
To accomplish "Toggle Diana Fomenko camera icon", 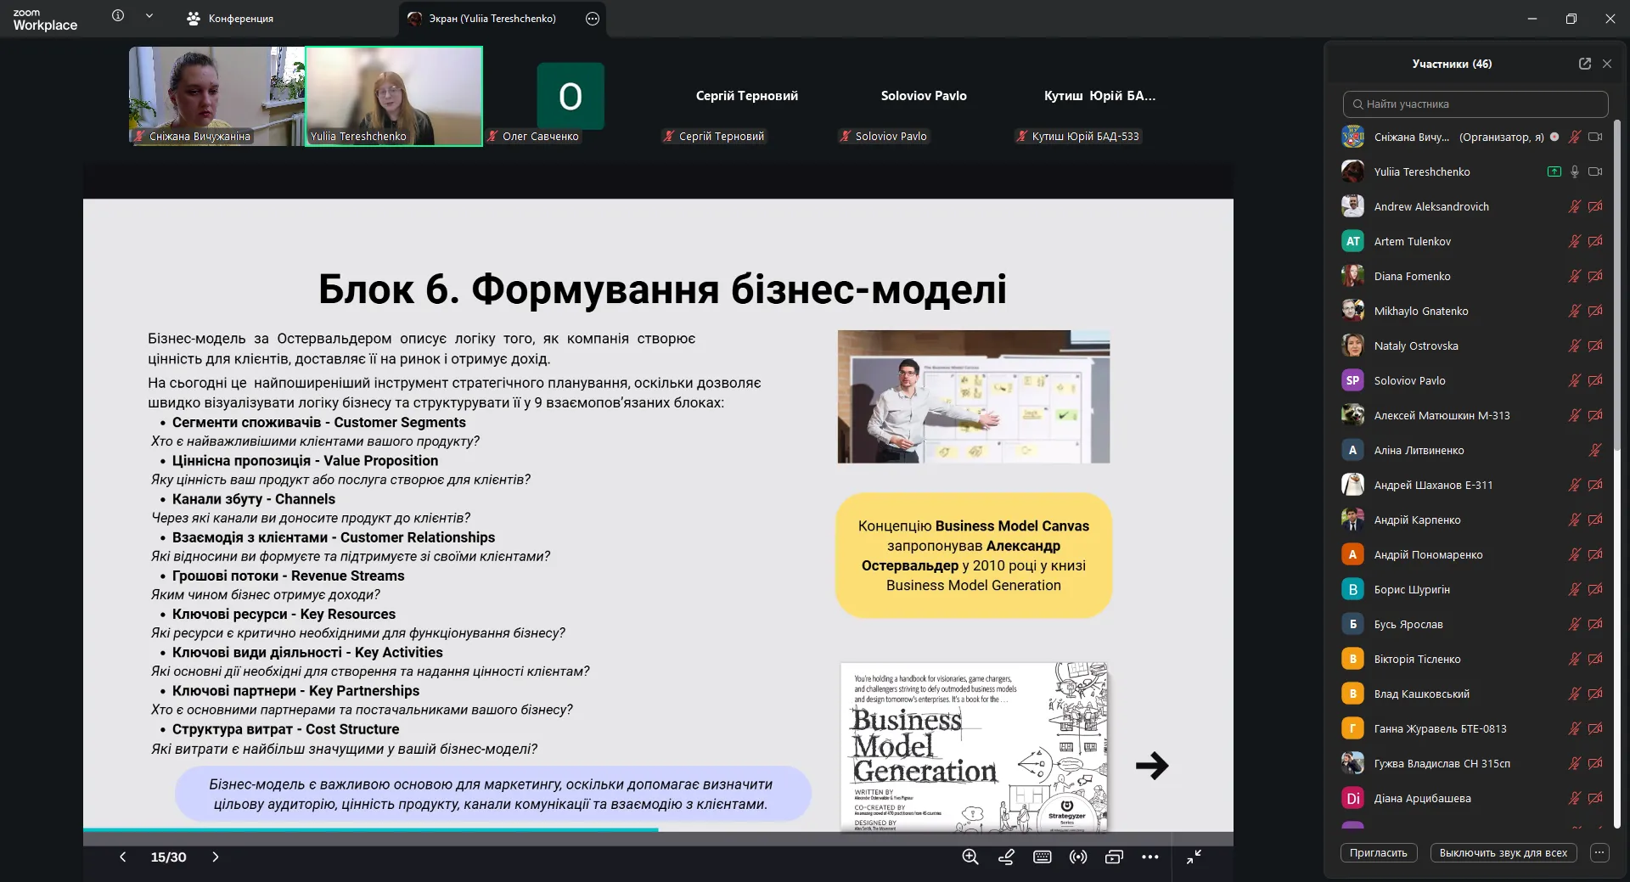I will pos(1595,276).
